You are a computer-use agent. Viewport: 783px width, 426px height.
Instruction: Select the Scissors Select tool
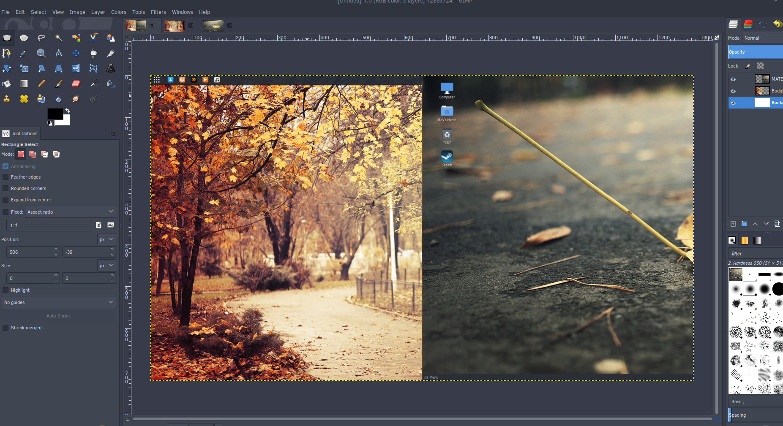point(93,38)
